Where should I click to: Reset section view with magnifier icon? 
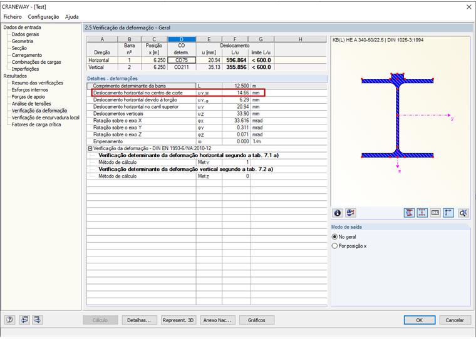(x=463, y=213)
